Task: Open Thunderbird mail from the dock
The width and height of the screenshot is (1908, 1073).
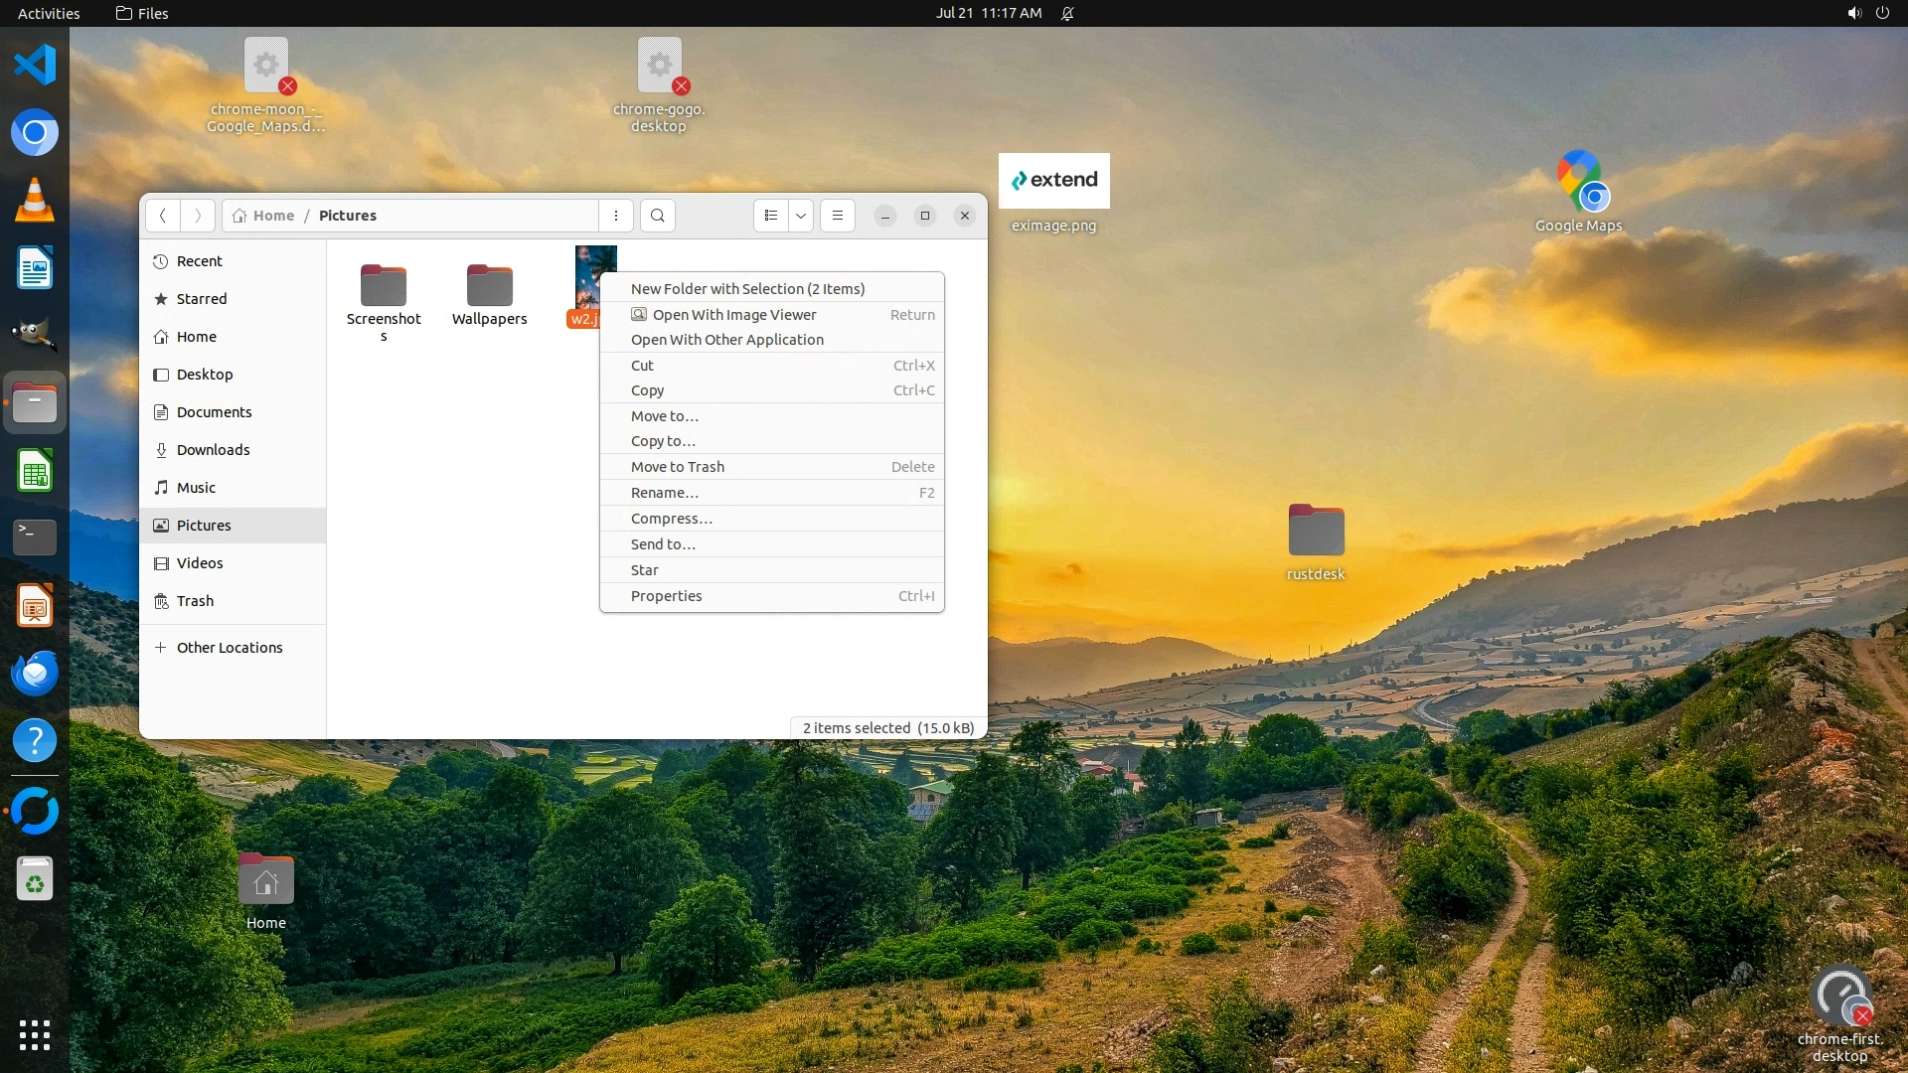Action: tap(35, 674)
